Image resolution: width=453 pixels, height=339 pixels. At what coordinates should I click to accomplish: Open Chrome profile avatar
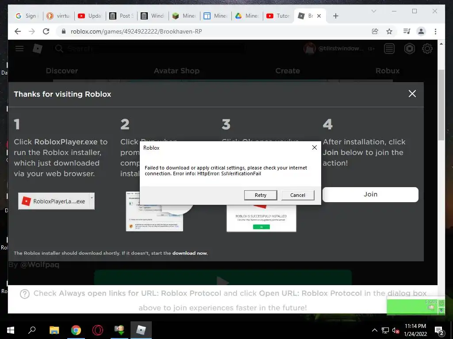click(x=421, y=31)
